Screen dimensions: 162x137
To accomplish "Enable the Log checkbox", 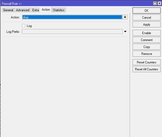I will point(24,26).
